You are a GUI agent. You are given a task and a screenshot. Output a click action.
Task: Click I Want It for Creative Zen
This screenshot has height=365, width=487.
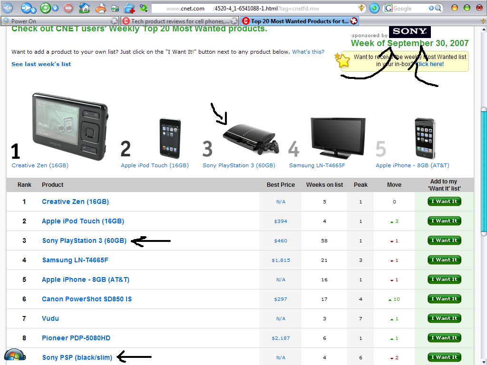coord(445,202)
